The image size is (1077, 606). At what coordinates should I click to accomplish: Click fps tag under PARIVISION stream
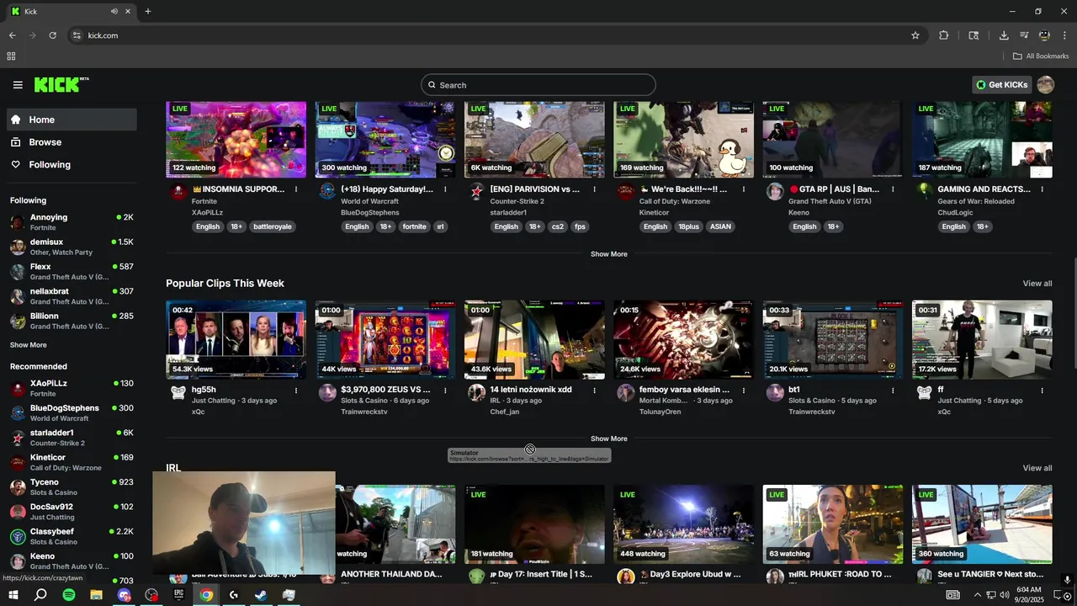[x=580, y=226]
